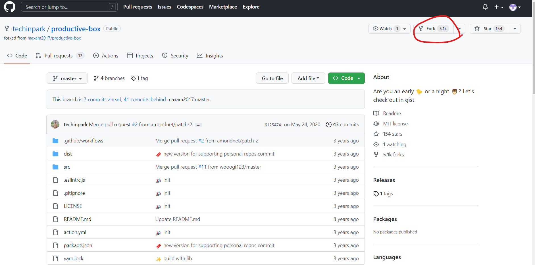Switch to the Security tab
Screen dimensions: 535x265
[175, 56]
